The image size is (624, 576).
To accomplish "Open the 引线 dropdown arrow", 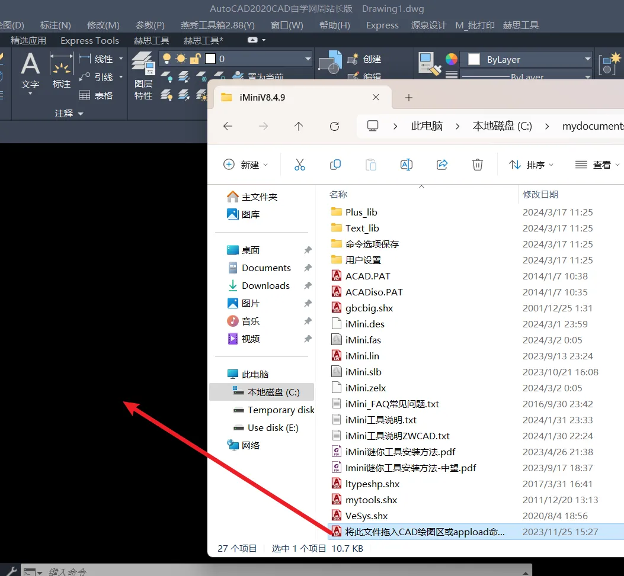I will coord(121,77).
